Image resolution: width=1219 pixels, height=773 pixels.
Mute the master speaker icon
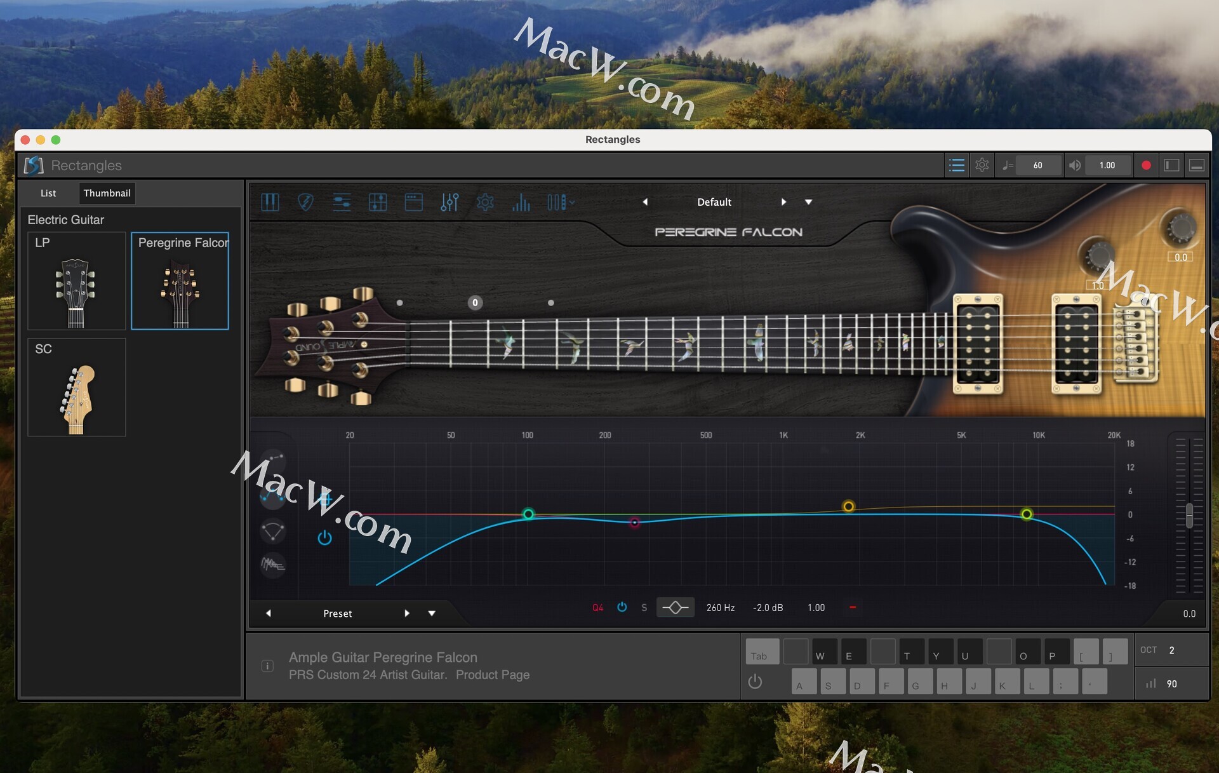pyautogui.click(x=1075, y=165)
